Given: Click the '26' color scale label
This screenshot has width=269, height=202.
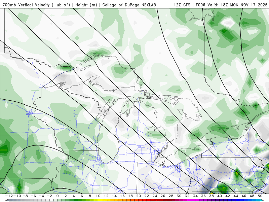Looking at the screenshot, I should [163, 196].
